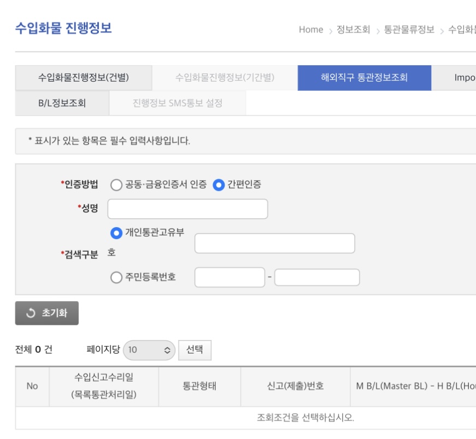Open 진행정보 SMS통보 설정 tab

(x=177, y=103)
